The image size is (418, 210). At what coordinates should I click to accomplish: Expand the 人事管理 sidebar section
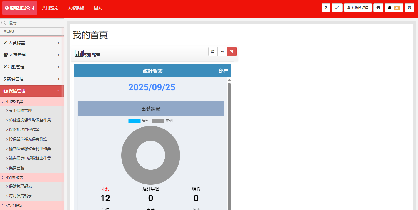click(32, 55)
